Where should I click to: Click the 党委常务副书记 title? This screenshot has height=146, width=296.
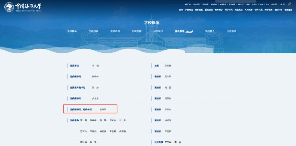[x=78, y=87]
